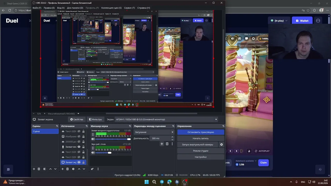Open the Справка (H) menu
The image size is (331, 186).
coord(144,8)
